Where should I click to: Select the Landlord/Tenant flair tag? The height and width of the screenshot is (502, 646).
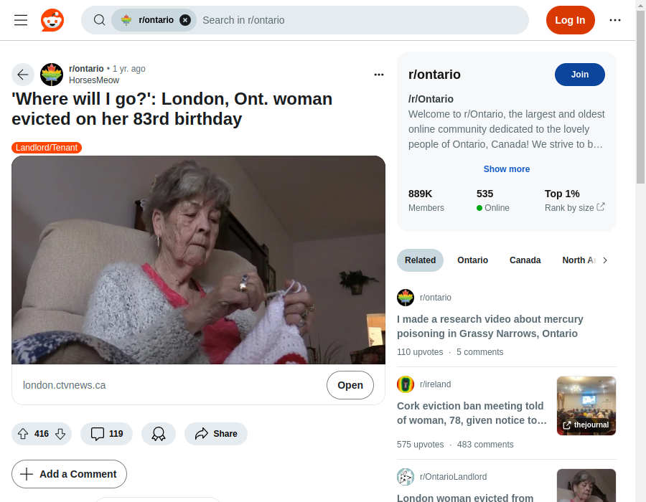[x=47, y=148]
